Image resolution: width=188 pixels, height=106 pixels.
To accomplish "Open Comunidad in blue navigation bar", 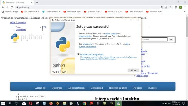I will click(x=97, y=88).
